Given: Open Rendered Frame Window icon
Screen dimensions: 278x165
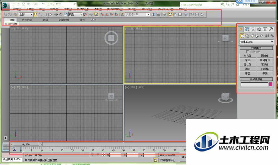Looking at the screenshot, I should click(x=197, y=14).
